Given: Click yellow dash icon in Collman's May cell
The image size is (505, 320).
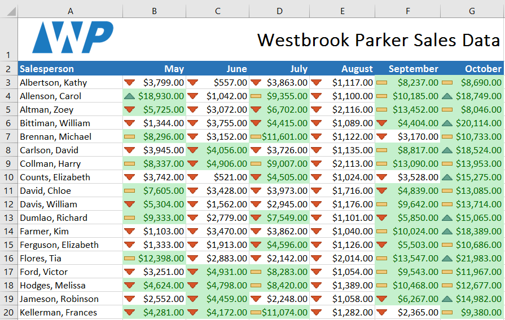Looking at the screenshot, I should 130,164.
